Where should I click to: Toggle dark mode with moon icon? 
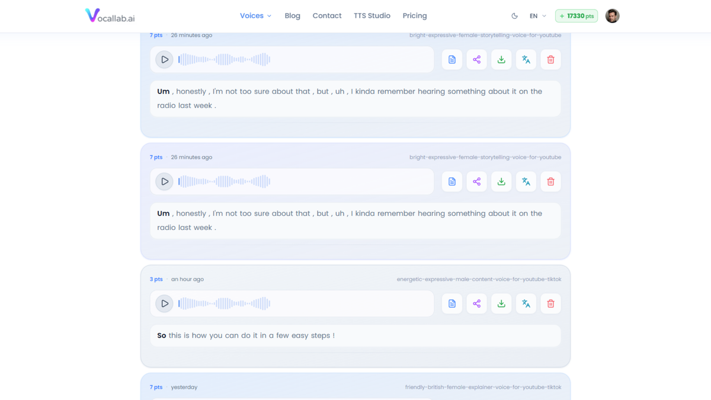click(514, 16)
